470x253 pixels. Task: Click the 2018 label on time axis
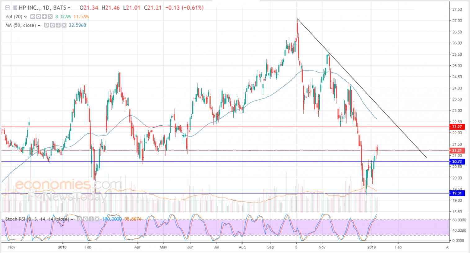[x=62, y=247]
